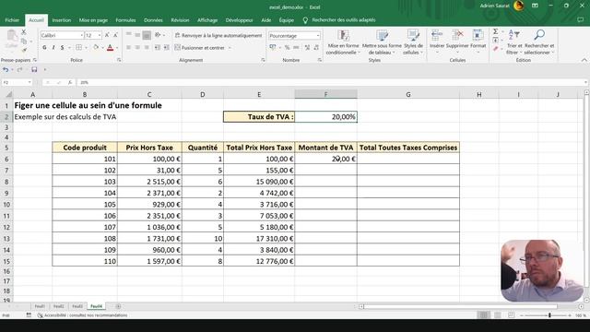Viewport: 590px width, 332px height.
Task: Click the Supprimer cells button
Action: tap(457, 41)
